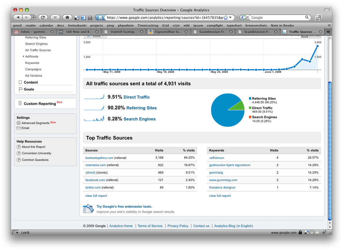Click the magnifier search icon in search box
This screenshot has height=250, width=343.
coord(307,17)
